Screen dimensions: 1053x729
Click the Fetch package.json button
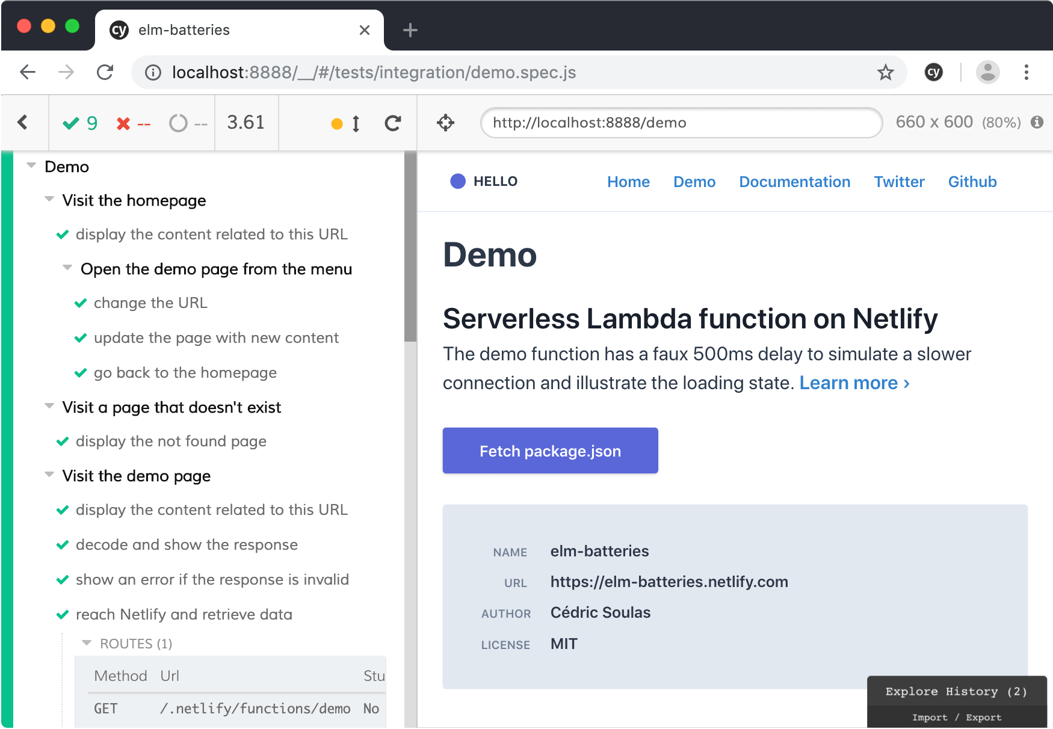(x=549, y=451)
